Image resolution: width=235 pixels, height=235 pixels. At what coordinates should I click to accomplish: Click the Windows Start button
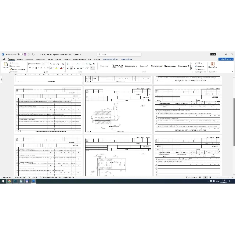3,181
